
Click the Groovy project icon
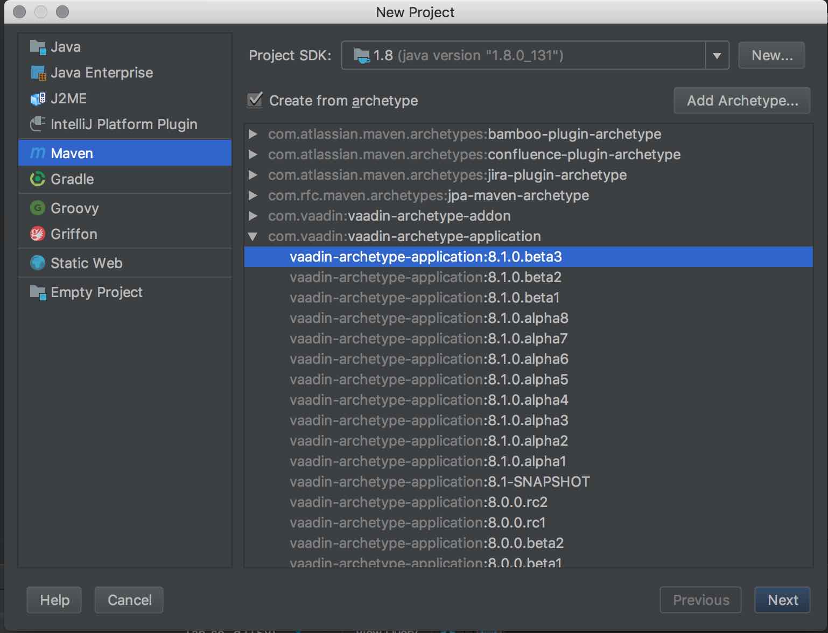coord(37,208)
